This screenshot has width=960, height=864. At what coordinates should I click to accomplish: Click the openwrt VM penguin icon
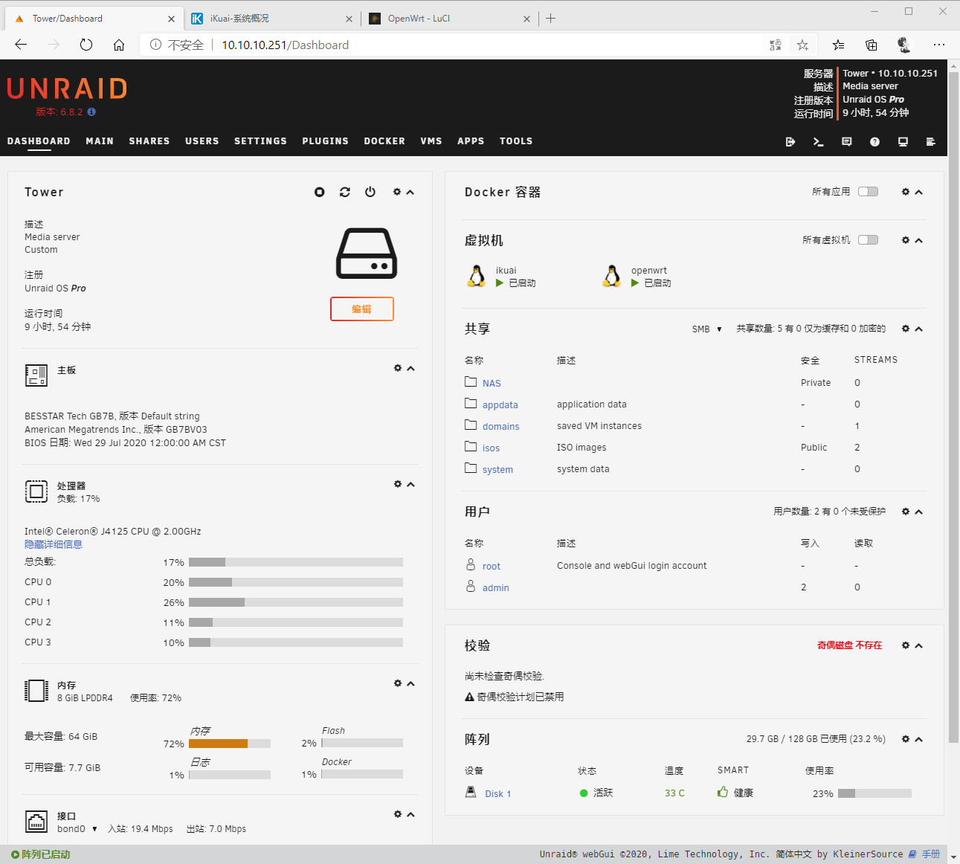click(x=612, y=276)
